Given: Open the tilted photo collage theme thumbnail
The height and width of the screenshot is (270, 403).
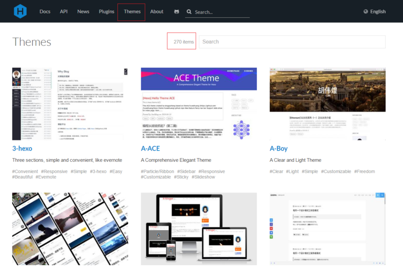Looking at the screenshot, I should [x=70, y=229].
